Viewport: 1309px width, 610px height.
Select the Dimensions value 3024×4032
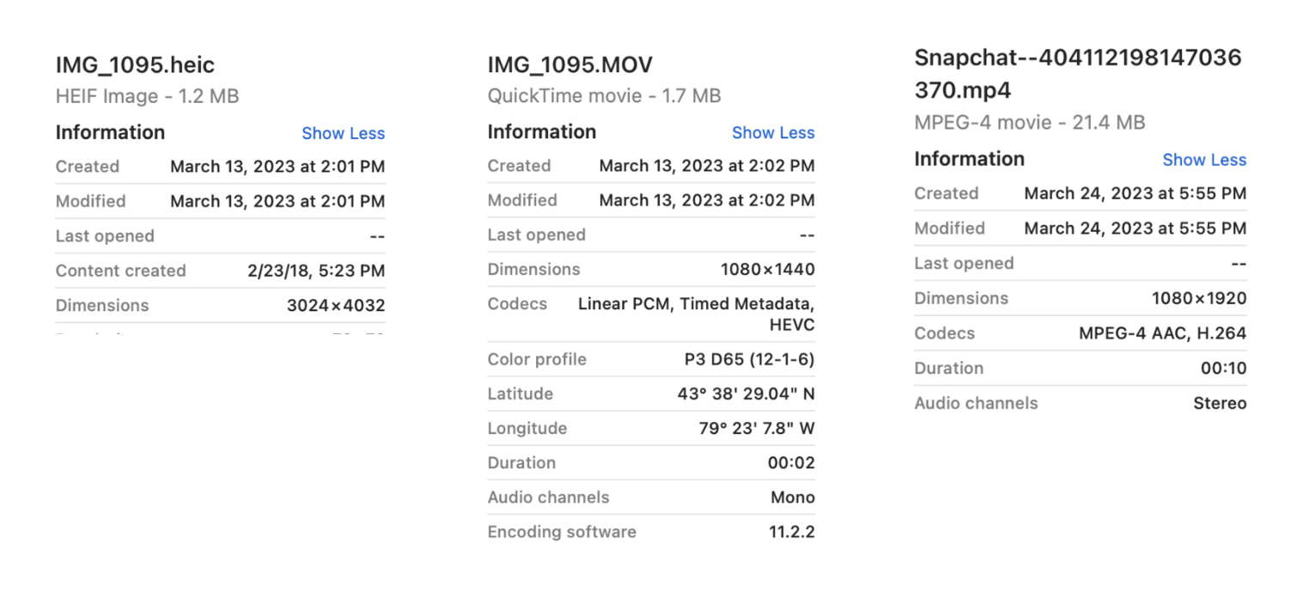[x=339, y=304]
